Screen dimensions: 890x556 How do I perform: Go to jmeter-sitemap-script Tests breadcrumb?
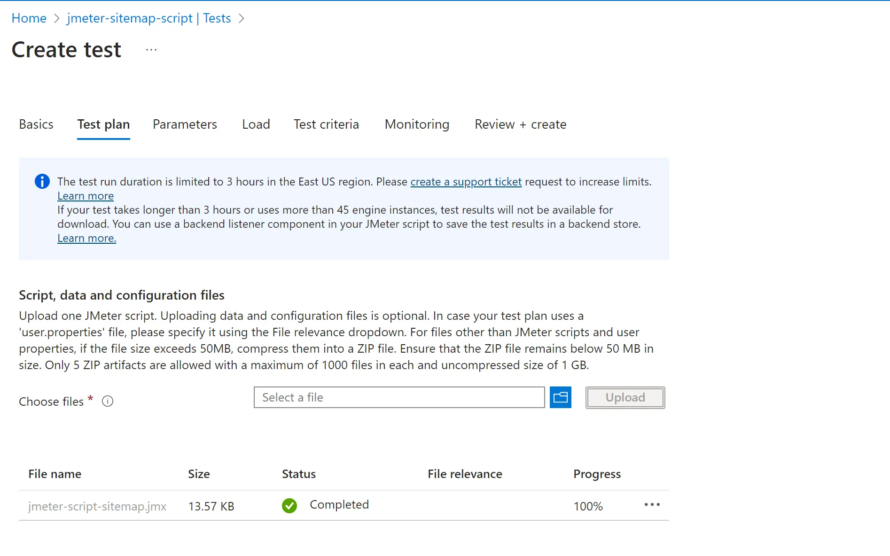coord(149,18)
